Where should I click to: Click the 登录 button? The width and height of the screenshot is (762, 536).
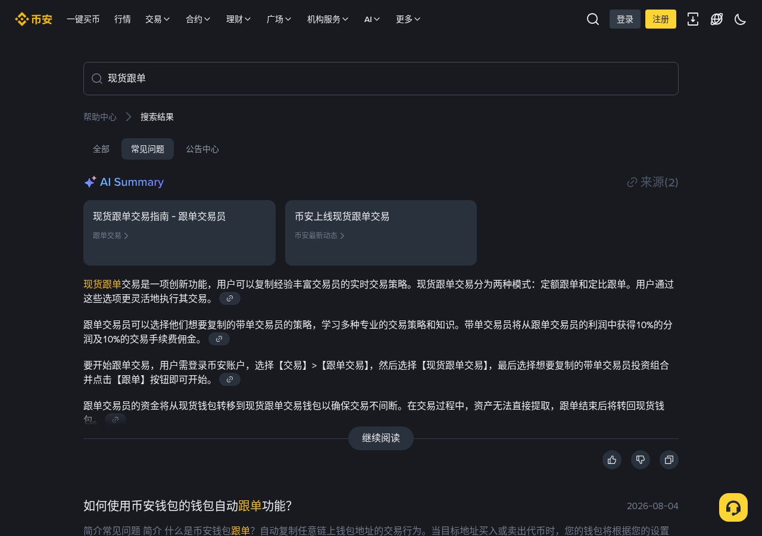625,19
